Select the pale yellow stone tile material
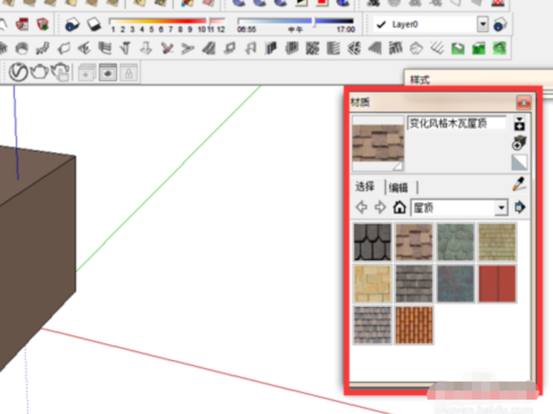 [373, 283]
